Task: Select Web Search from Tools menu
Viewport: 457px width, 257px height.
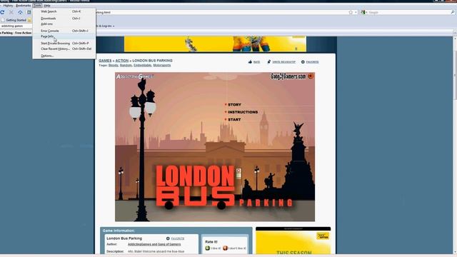Action: tap(64, 11)
